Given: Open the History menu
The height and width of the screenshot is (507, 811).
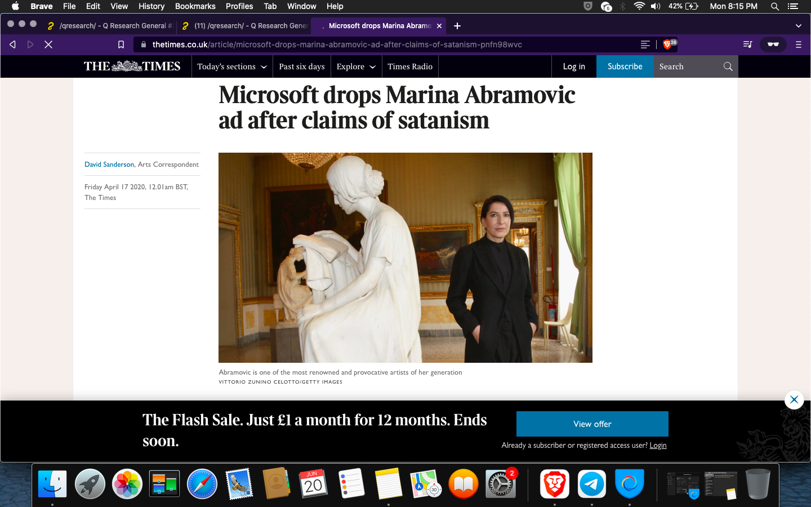Looking at the screenshot, I should coord(151,6).
